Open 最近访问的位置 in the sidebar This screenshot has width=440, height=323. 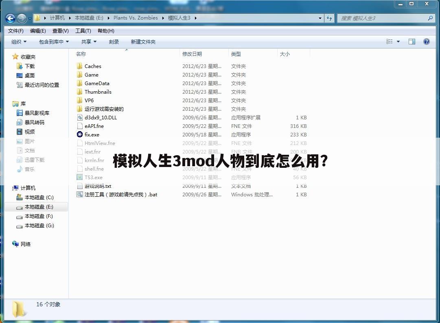point(42,85)
